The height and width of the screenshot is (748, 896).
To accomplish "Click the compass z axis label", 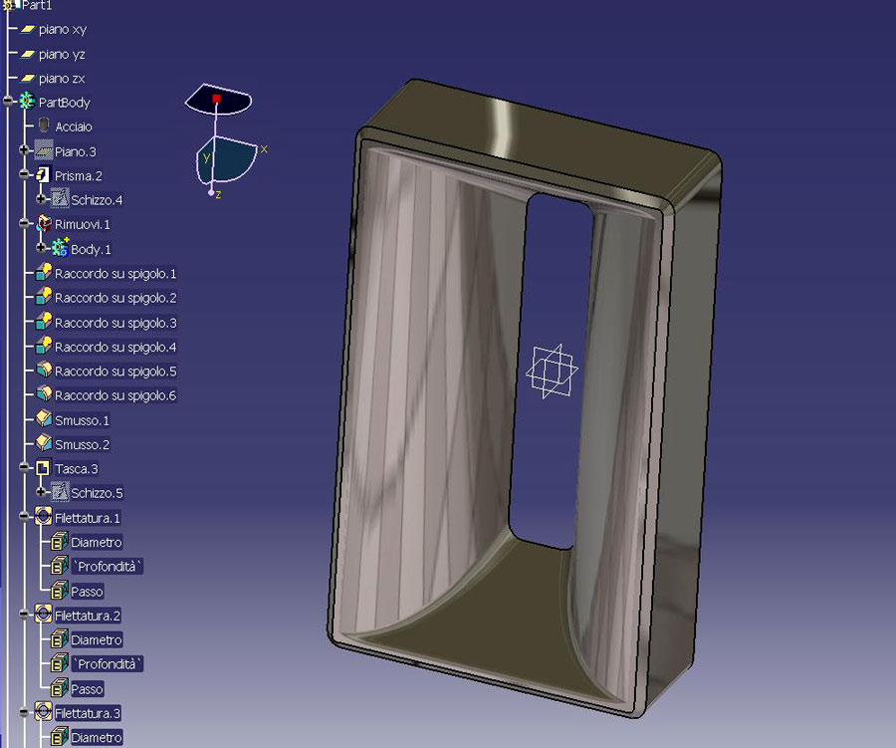I will pos(218,195).
